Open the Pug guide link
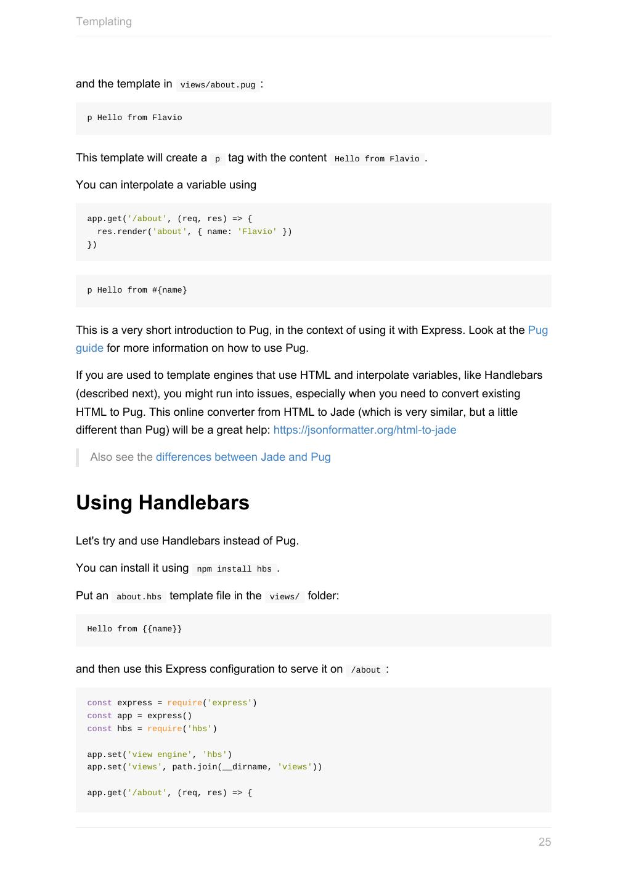Viewport: 628px width, 887px height. click(537, 330)
